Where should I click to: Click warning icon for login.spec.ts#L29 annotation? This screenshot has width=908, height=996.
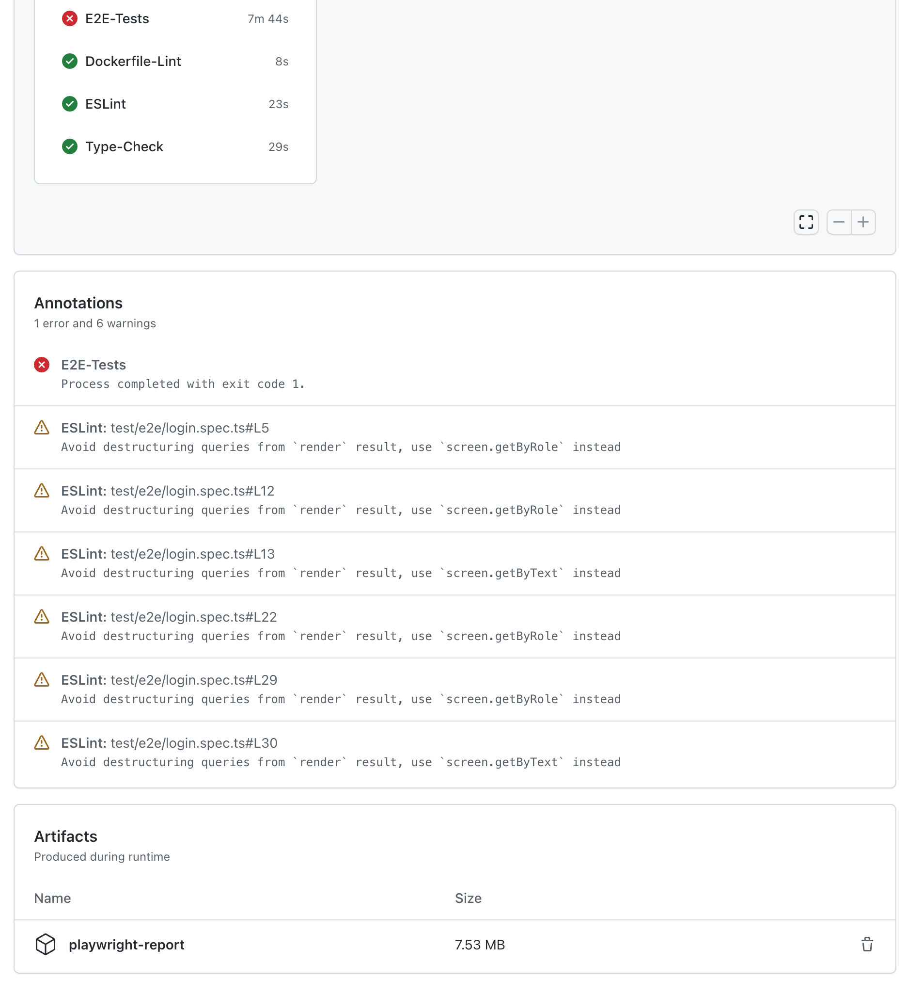(42, 679)
